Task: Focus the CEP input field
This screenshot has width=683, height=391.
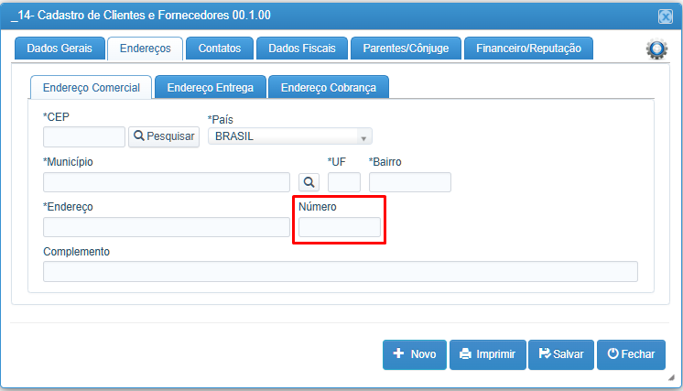Action: pyautogui.click(x=84, y=136)
